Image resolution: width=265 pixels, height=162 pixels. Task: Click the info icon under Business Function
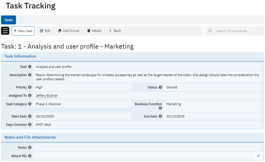tap(160, 108)
